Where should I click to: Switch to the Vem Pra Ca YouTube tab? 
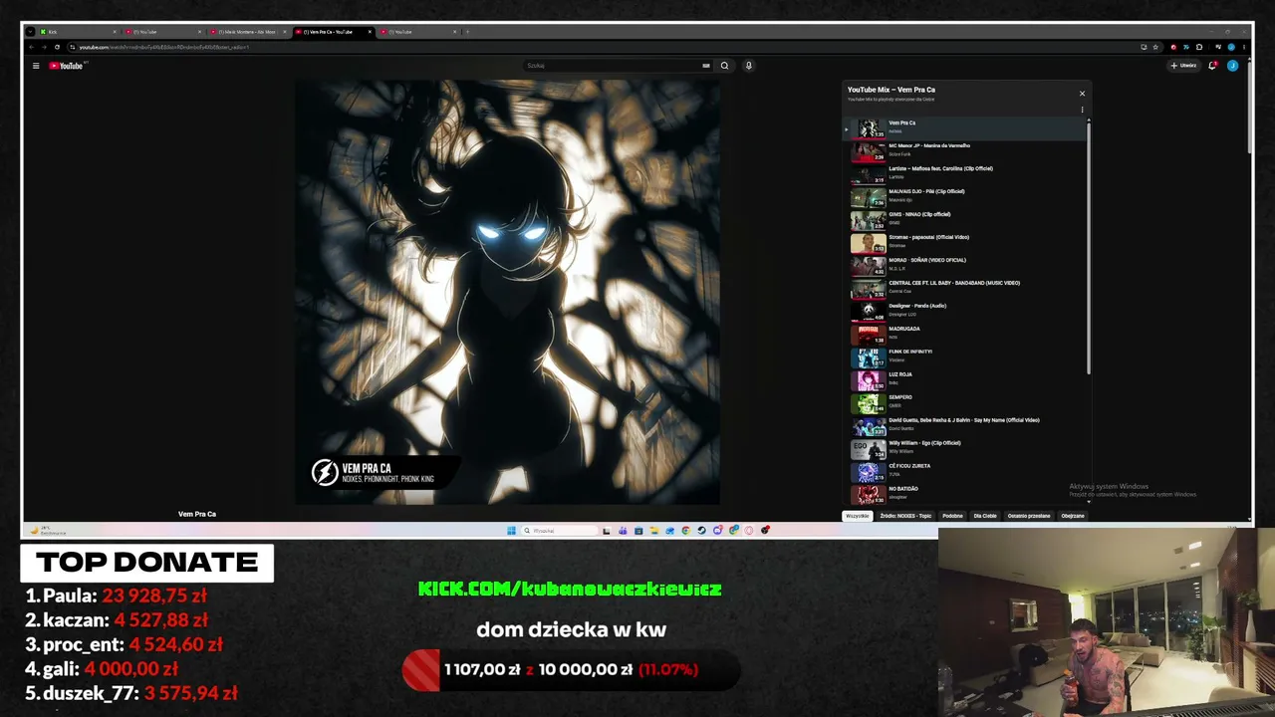coord(333,32)
